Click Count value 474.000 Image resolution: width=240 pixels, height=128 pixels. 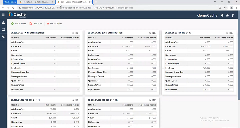(130, 51)
